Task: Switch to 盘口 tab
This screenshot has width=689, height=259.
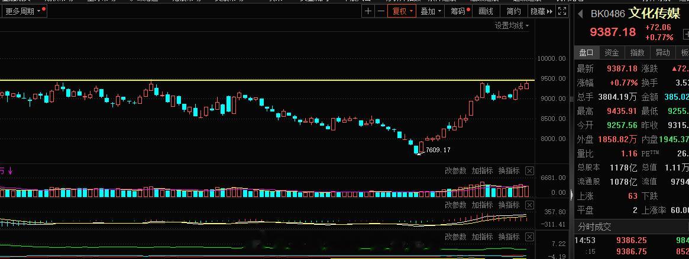Action: point(586,53)
